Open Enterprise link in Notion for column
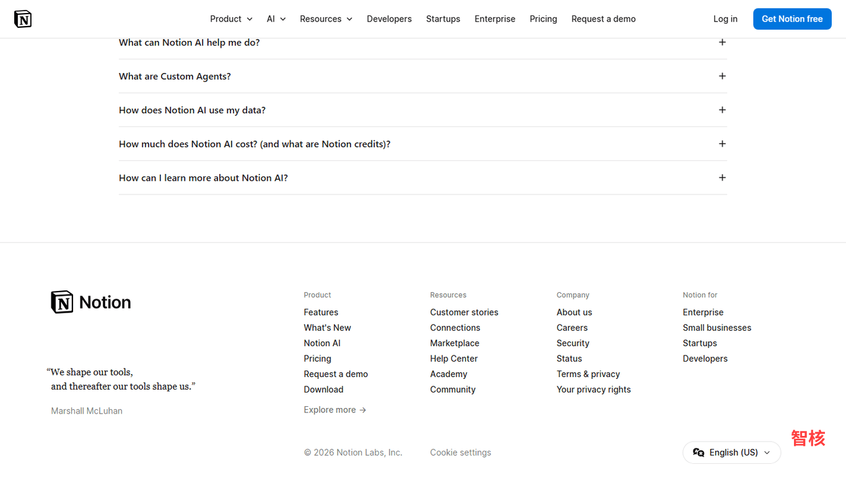The width and height of the screenshot is (846, 478). (x=703, y=313)
